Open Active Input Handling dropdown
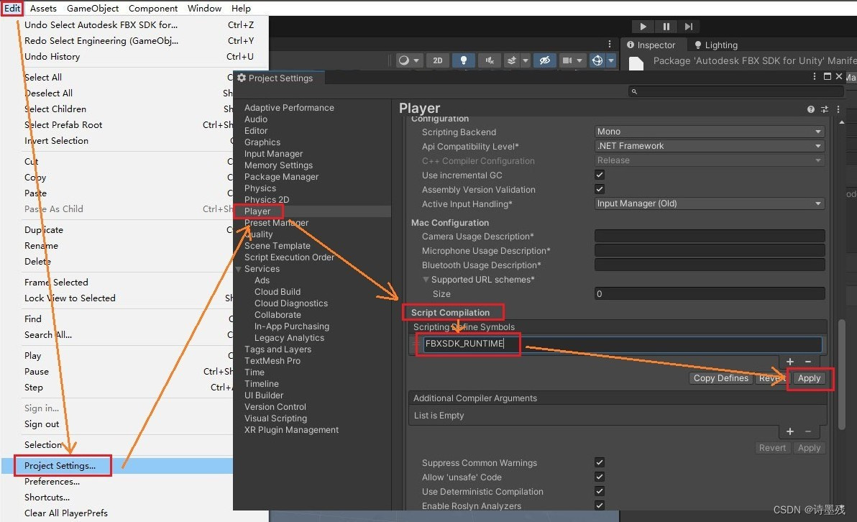857x522 pixels. coord(710,203)
